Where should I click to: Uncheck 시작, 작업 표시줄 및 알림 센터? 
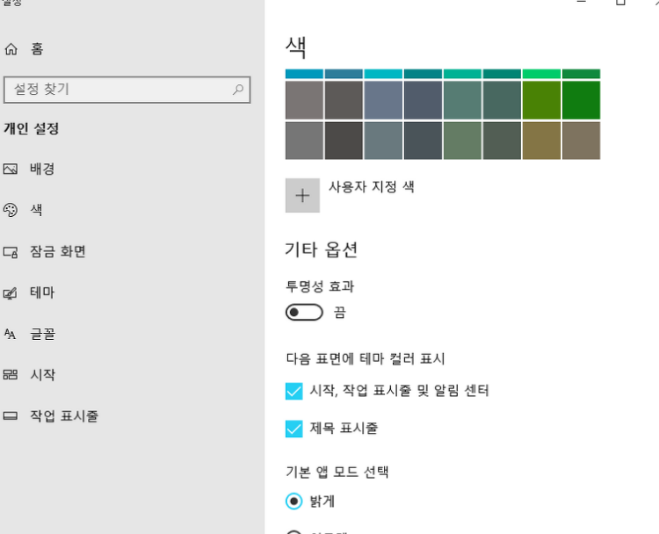(293, 391)
